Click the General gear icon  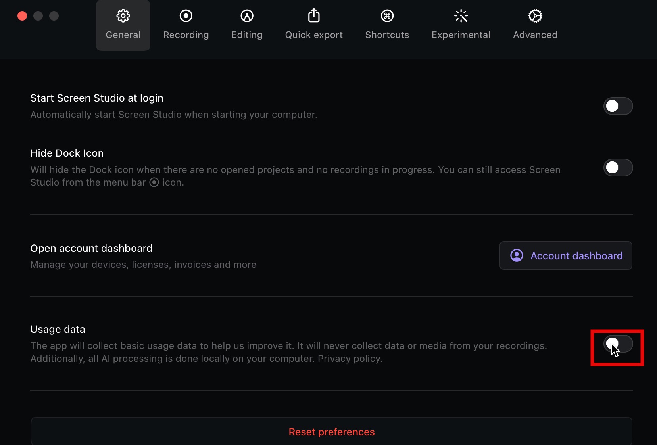coord(123,16)
